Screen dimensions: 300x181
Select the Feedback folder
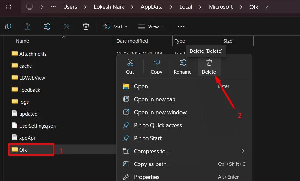point(26,90)
